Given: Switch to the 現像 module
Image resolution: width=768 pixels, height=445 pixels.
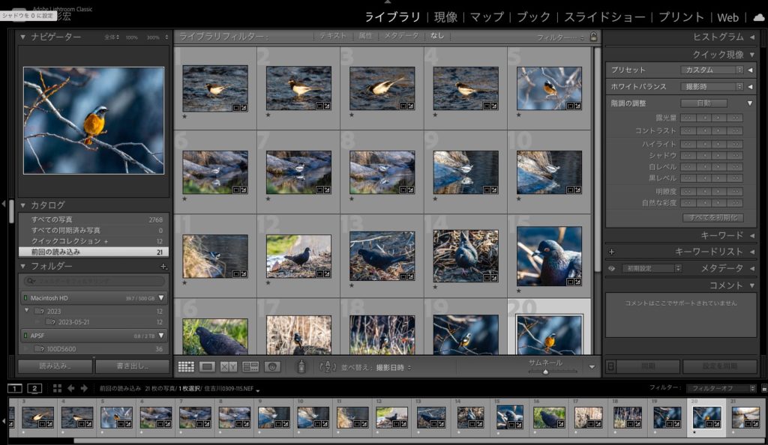Looking at the screenshot, I should [445, 17].
